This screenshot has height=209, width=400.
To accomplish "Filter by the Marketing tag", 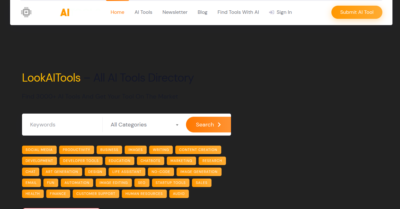I will [181, 161].
